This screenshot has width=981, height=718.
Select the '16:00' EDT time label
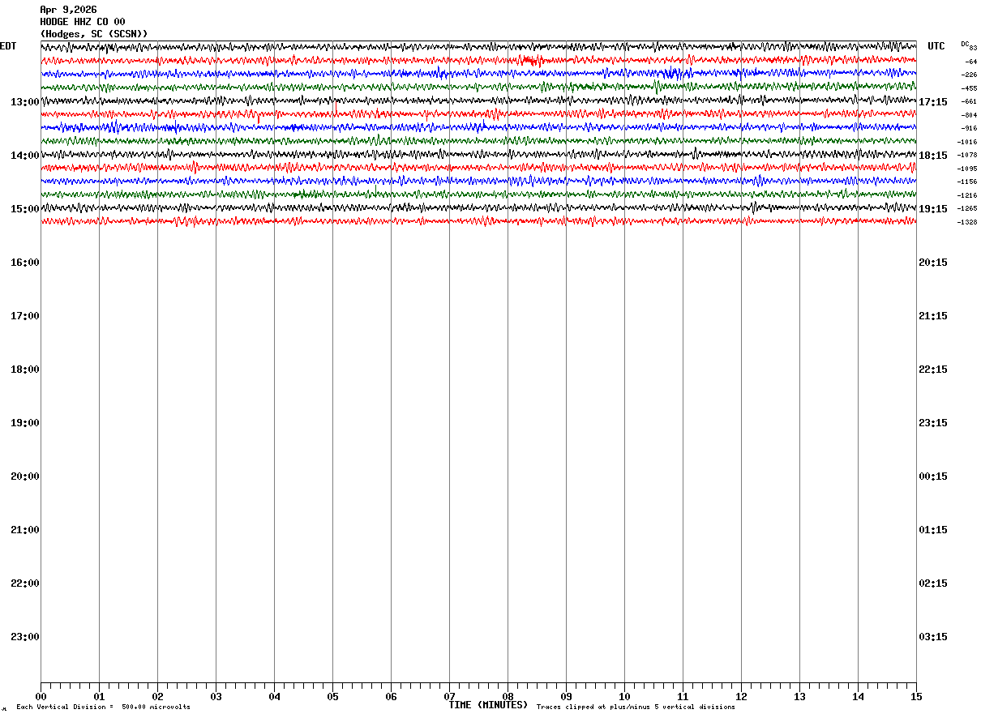pos(25,263)
